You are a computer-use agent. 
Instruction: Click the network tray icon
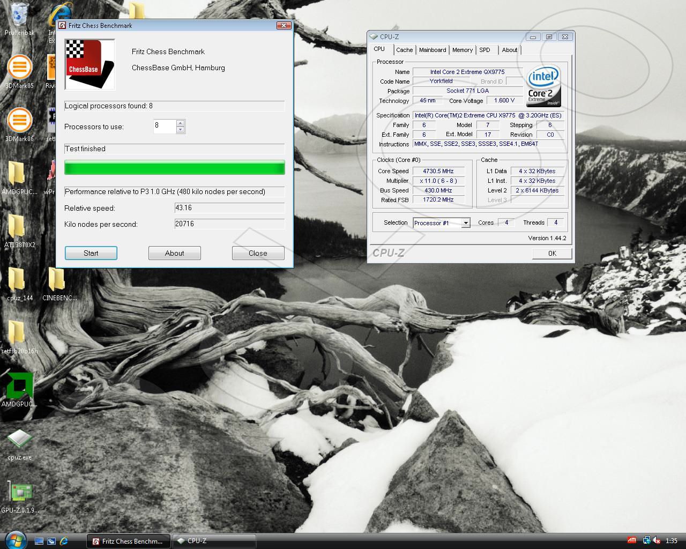[x=647, y=540]
